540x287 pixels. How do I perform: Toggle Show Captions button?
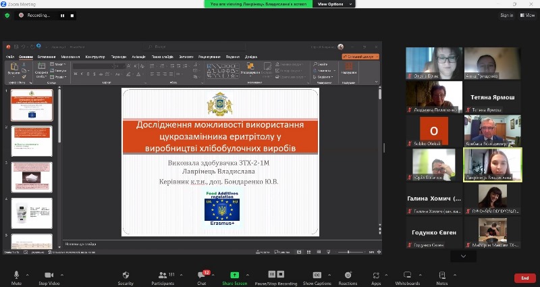pos(317,276)
